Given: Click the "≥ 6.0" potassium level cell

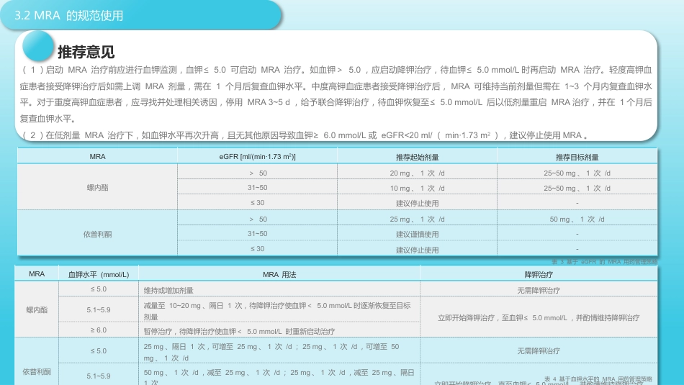Looking at the screenshot, I should 99,330.
